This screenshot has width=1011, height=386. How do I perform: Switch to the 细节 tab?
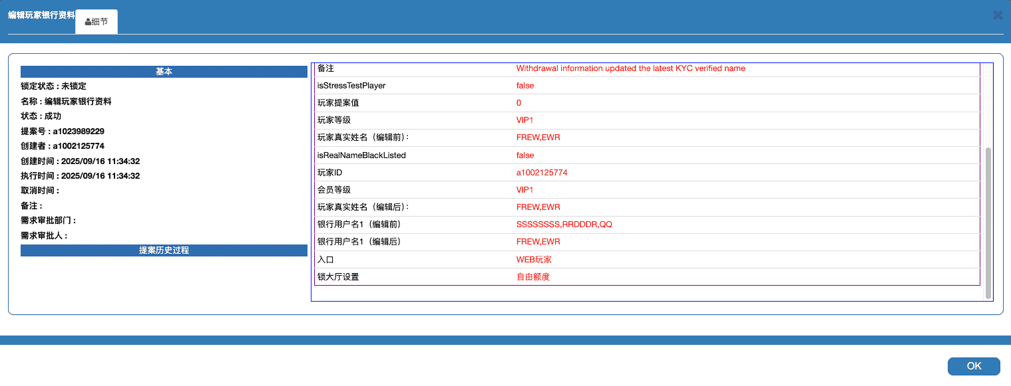click(x=97, y=22)
